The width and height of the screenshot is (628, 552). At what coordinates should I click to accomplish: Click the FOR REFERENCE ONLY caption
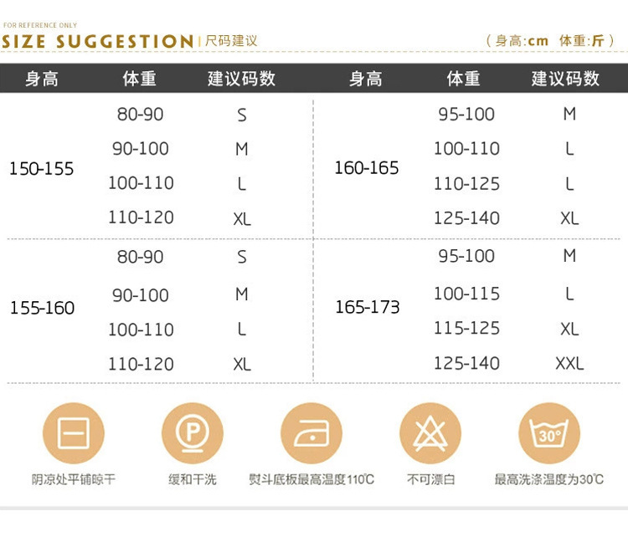(40, 26)
